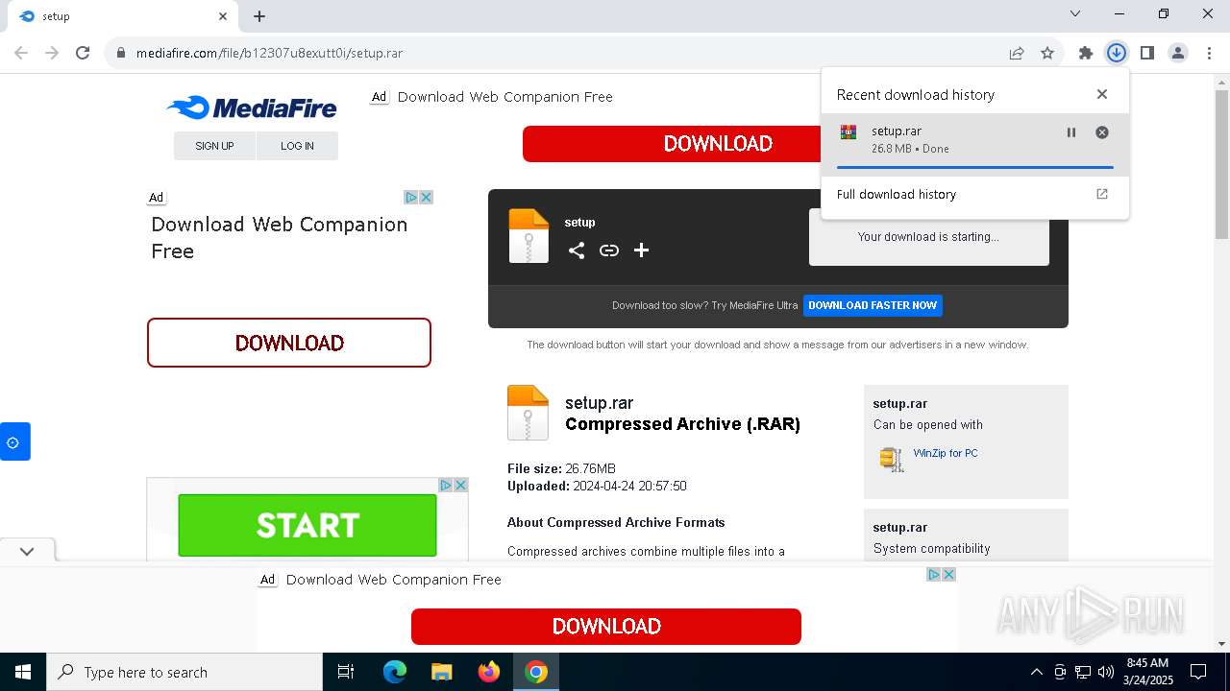Click DOWNLOAD FASTER NOW button
Image resolution: width=1230 pixels, height=691 pixels.
pos(873,305)
